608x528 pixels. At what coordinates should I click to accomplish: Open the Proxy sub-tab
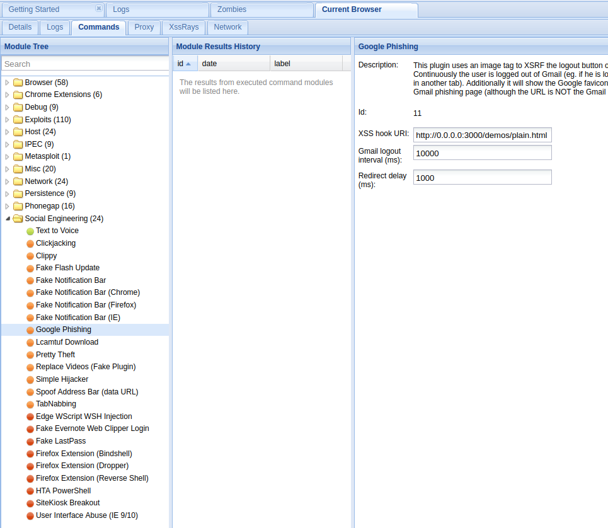(x=144, y=27)
